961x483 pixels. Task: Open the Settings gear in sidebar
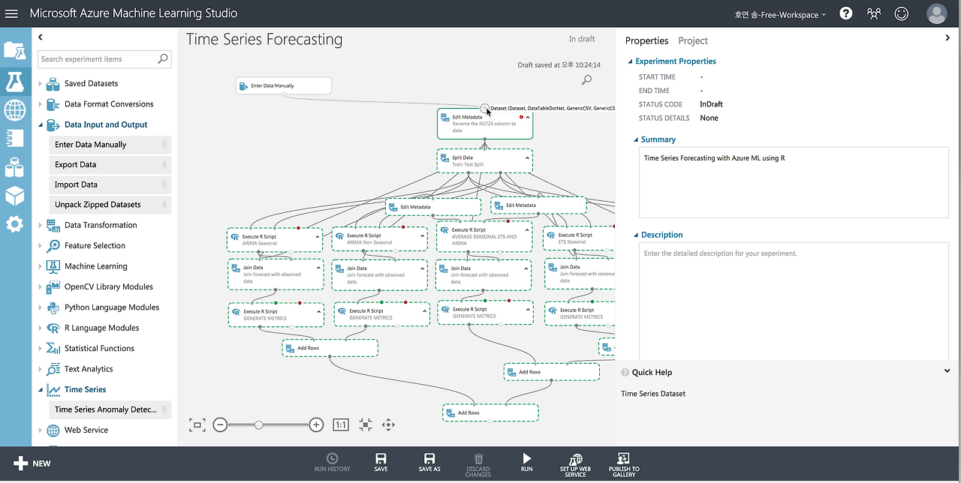click(14, 224)
